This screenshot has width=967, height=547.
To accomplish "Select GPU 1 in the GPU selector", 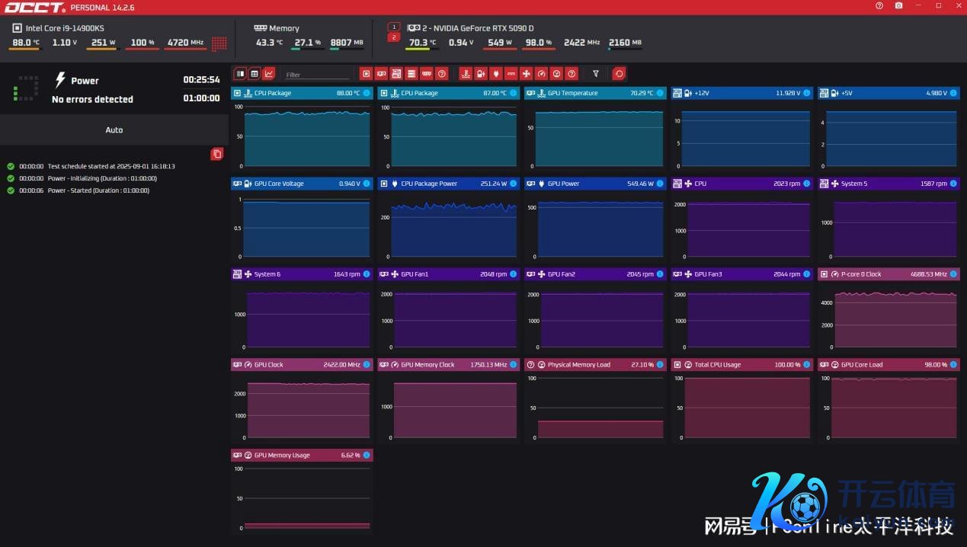I will click(x=393, y=27).
